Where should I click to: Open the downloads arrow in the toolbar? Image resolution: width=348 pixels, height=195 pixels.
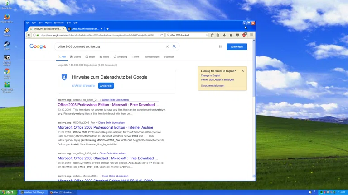tap(224, 35)
